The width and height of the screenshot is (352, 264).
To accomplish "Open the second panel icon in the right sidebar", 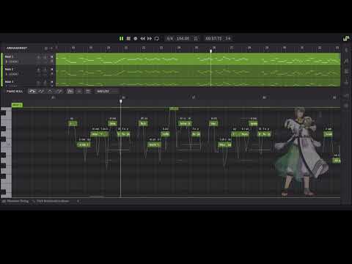I will [x=346, y=61].
